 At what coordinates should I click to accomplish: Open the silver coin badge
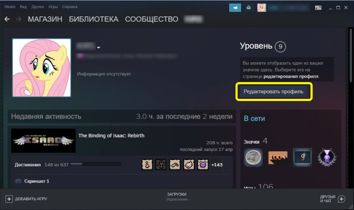(253, 157)
